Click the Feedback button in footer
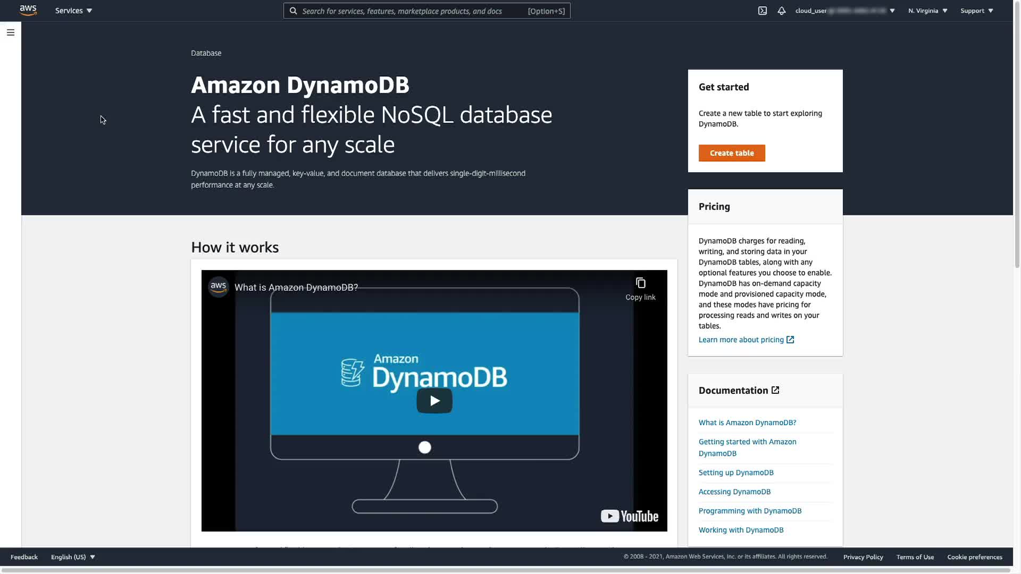The height and width of the screenshot is (574, 1021). 24,557
